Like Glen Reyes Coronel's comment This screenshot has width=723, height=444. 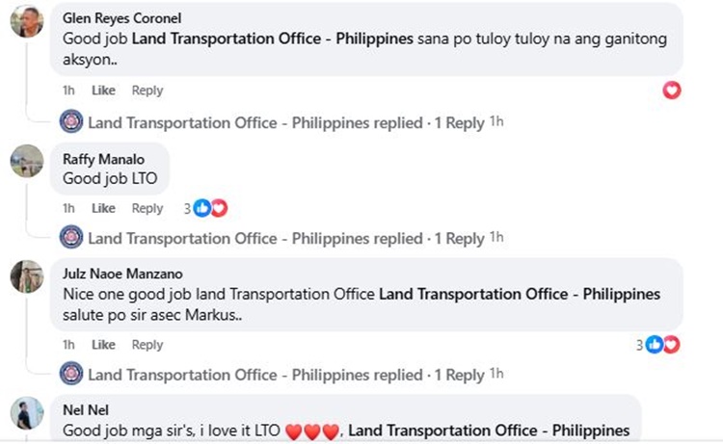point(103,91)
